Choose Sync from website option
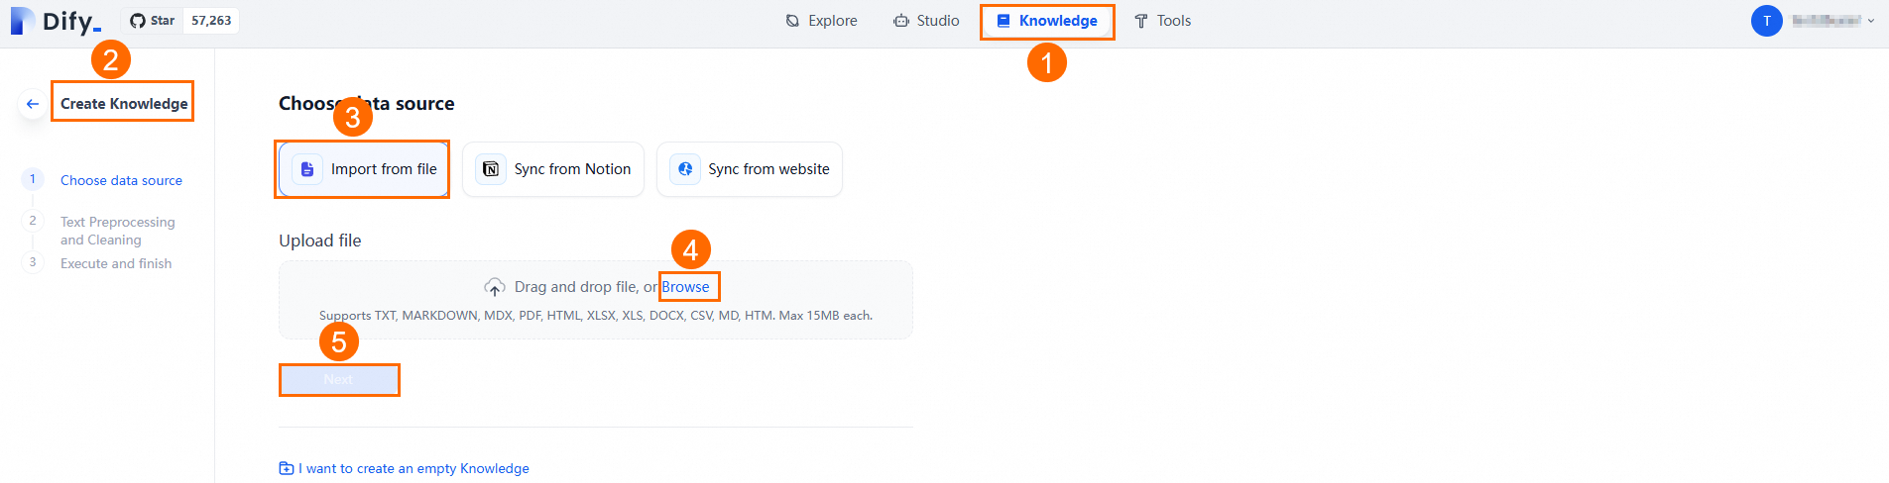Screen dimensions: 1889x483 pos(750,169)
